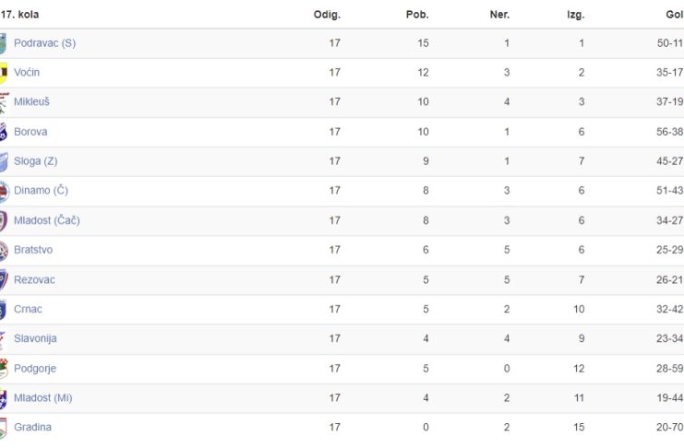
Task: Open the Sloga (Z) team page
Action: tap(35, 161)
